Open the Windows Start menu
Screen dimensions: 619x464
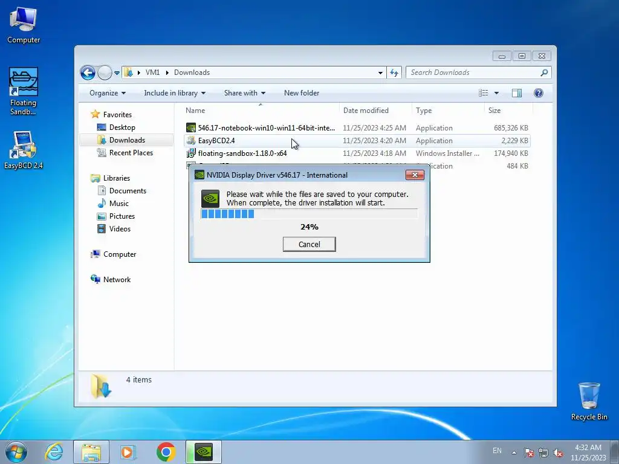tap(16, 452)
